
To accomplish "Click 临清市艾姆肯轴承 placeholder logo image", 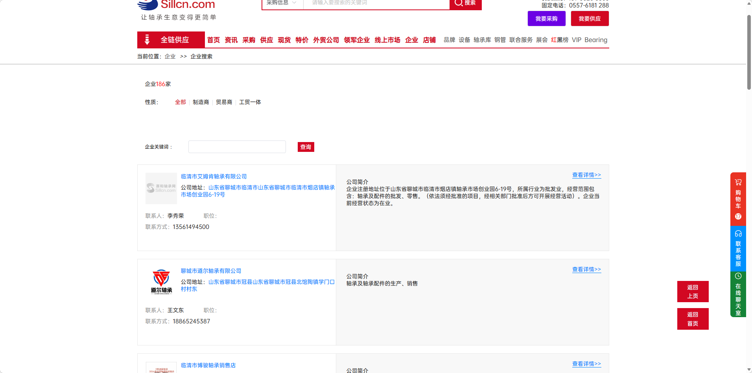I will click(161, 188).
